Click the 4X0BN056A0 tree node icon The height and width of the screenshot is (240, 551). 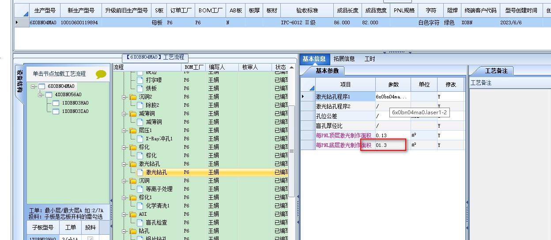49,94
